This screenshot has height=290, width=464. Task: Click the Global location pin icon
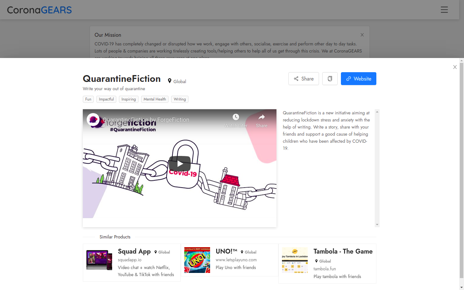pos(170,81)
